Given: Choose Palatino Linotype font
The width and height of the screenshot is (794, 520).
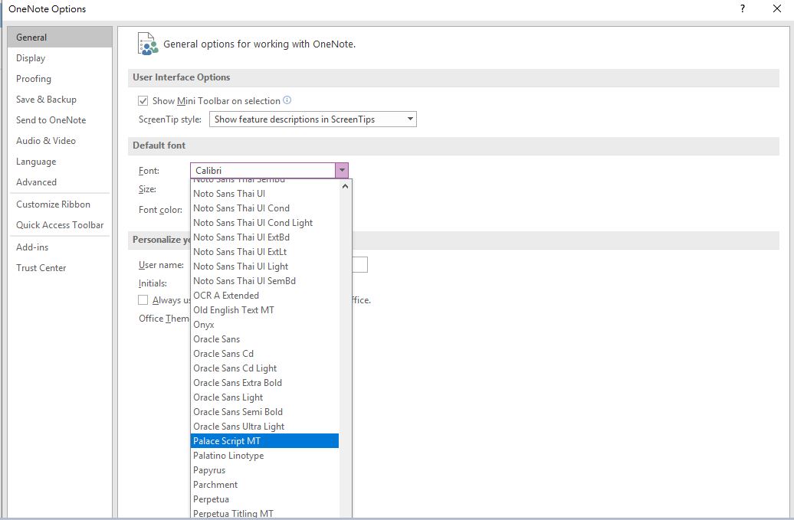Looking at the screenshot, I should point(265,456).
